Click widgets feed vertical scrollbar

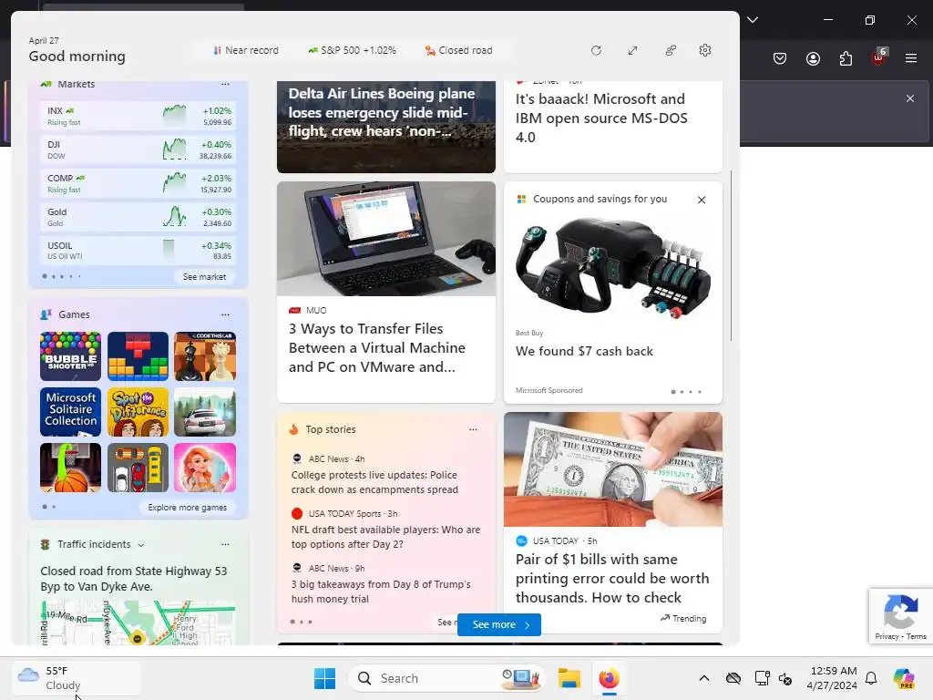click(731, 256)
